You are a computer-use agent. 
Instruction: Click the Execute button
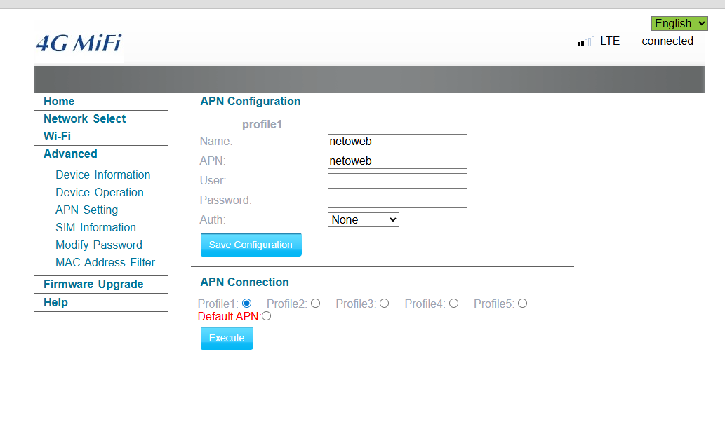point(227,338)
